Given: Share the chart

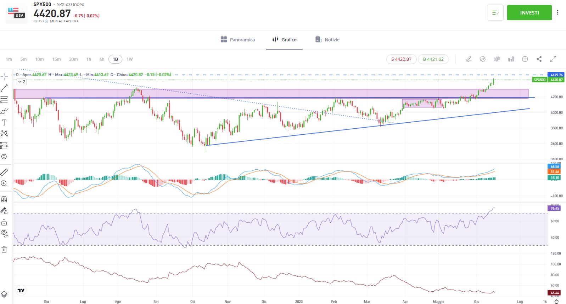Looking at the screenshot, I should (539, 59).
